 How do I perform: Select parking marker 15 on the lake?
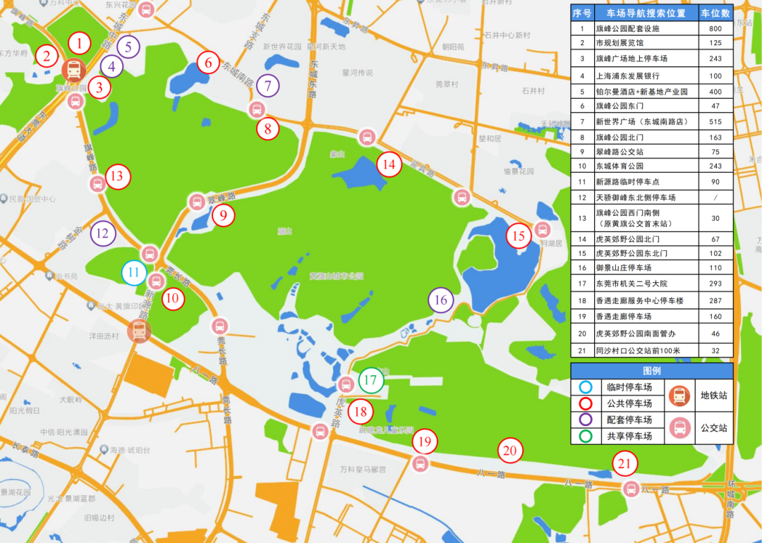pyautogui.click(x=519, y=236)
